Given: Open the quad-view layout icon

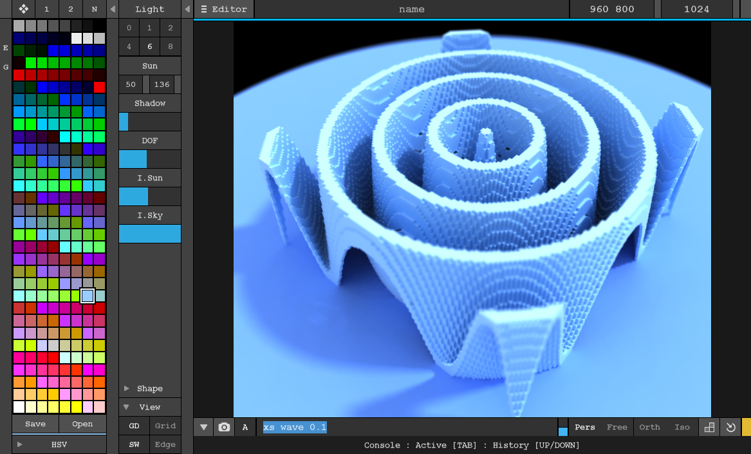Looking at the screenshot, I should point(709,427).
